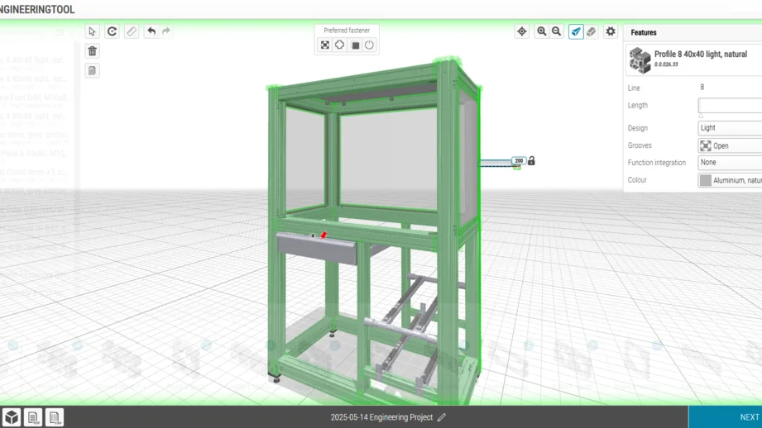This screenshot has height=428, width=762.
Task: Center the view with target icon
Action: [522, 31]
